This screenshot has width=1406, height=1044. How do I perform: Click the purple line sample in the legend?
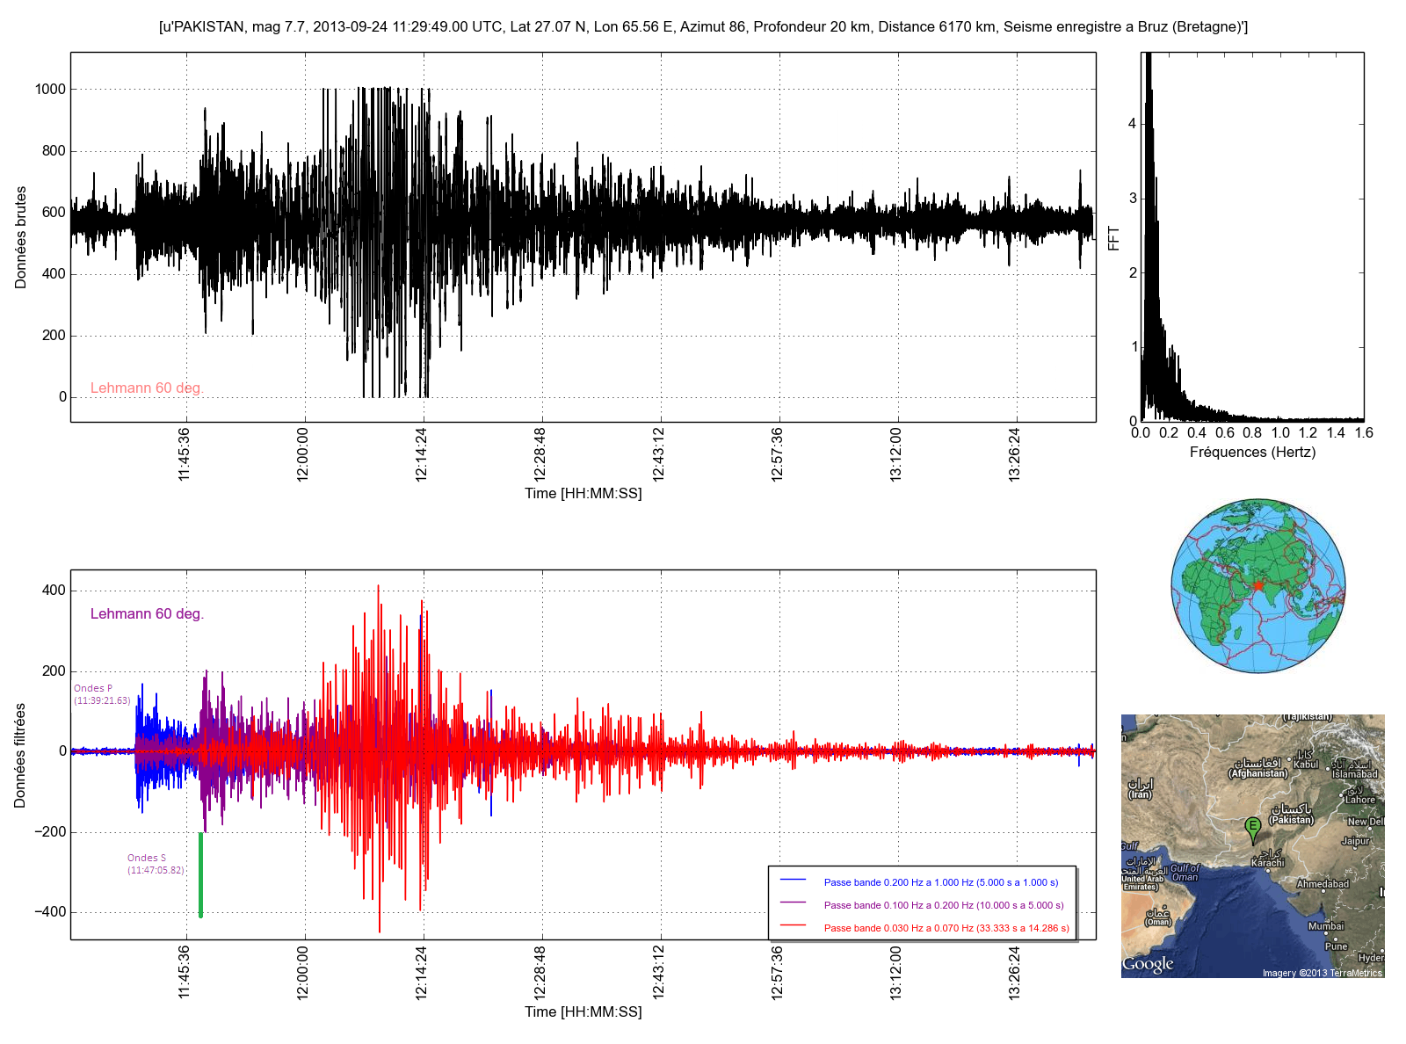click(x=793, y=903)
